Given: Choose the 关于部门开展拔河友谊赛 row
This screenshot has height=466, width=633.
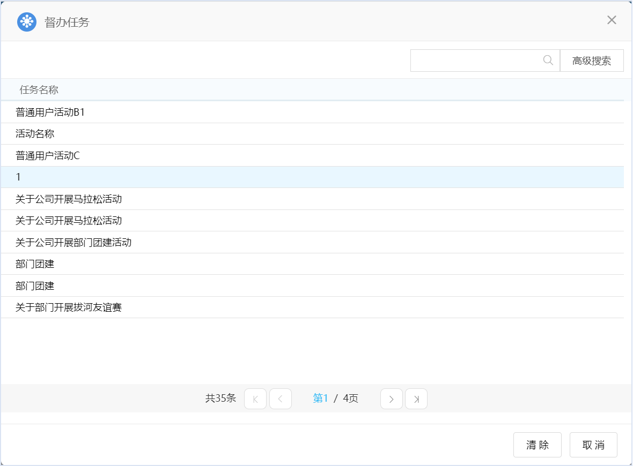Looking at the screenshot, I should (69, 307).
